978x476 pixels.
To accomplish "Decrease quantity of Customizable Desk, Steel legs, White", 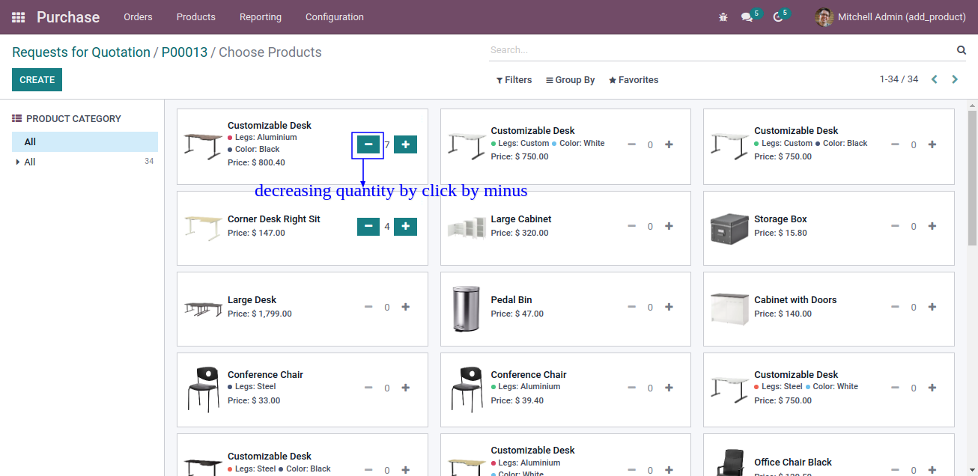I will (895, 388).
